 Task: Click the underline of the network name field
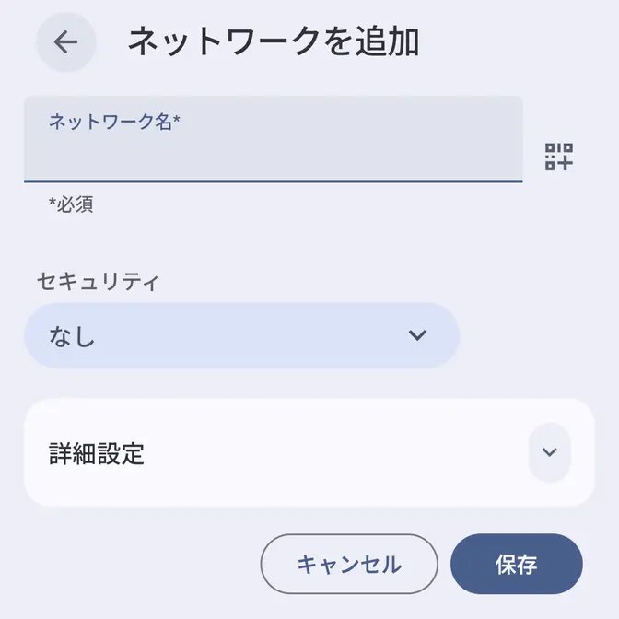point(273,181)
